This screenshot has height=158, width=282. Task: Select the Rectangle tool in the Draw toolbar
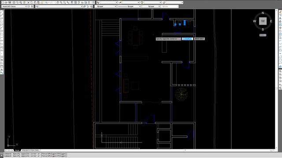point(2,24)
